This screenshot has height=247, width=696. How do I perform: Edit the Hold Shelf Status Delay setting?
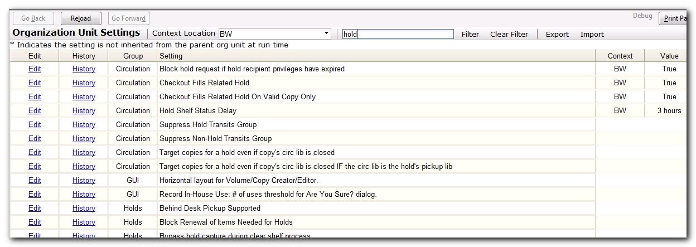pos(35,110)
